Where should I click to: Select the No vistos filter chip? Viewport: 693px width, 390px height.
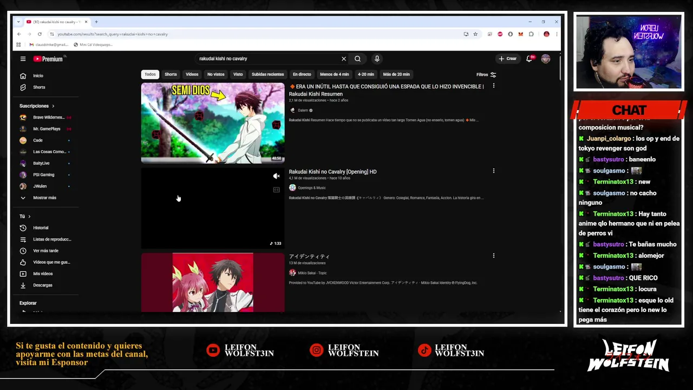(215, 74)
